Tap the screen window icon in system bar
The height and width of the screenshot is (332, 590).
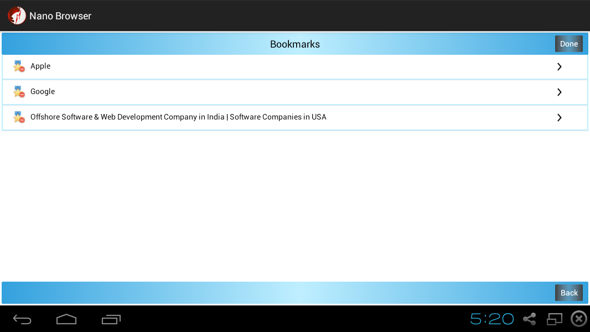(x=554, y=319)
